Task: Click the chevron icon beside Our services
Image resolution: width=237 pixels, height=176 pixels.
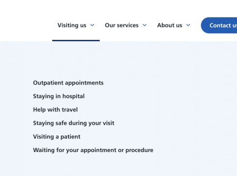Action: tap(145, 25)
